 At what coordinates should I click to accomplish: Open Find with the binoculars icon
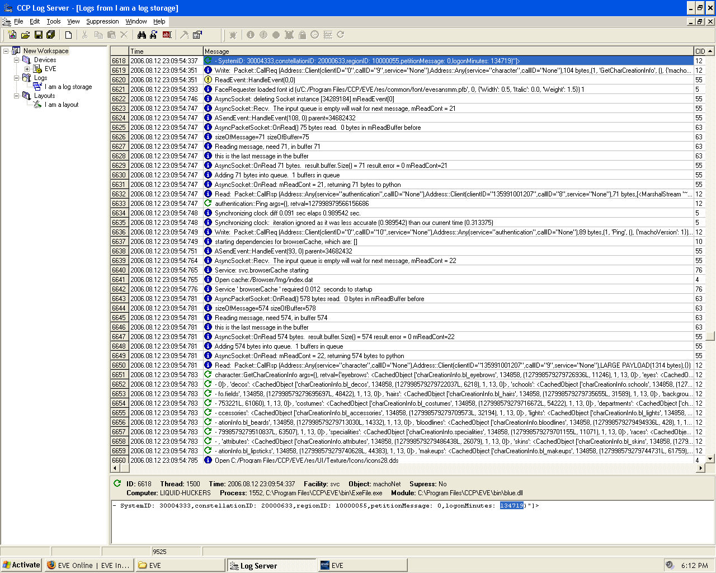coord(142,35)
